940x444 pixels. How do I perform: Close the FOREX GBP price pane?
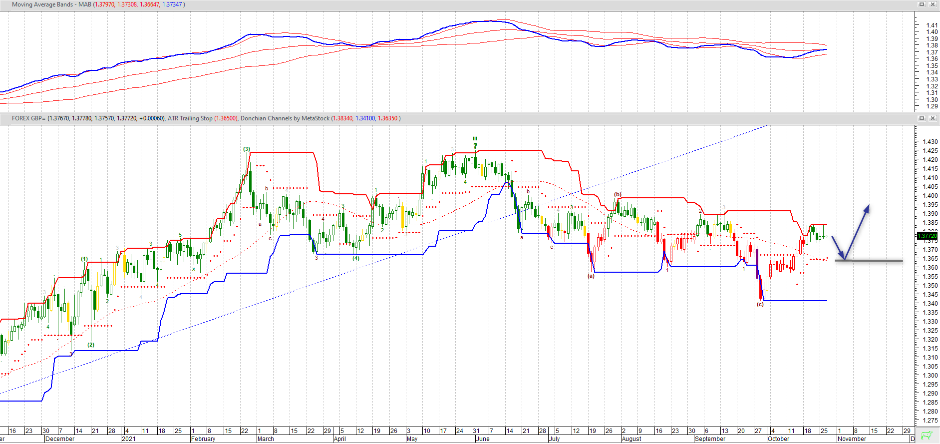coord(933,118)
